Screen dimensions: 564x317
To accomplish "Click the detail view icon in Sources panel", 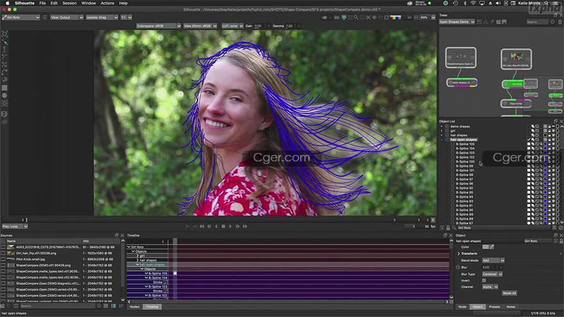I will click(113, 306).
